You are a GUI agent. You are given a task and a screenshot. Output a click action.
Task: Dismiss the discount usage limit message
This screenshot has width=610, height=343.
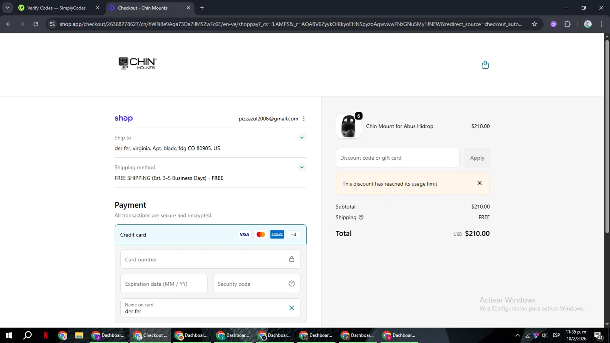[479, 183]
